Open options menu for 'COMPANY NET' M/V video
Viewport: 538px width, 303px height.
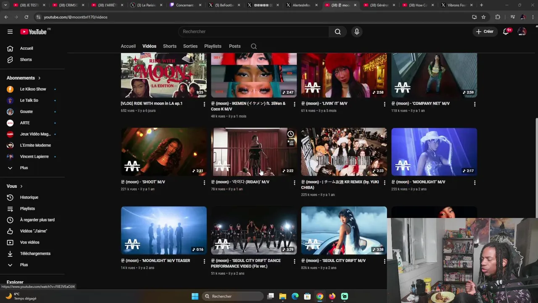475,104
